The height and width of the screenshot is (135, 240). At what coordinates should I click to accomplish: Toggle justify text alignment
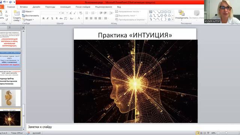pos(100,18)
